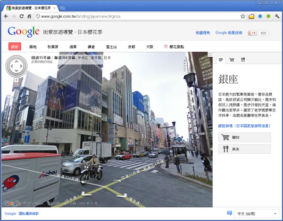This screenshot has height=221, width=283.
Task: Open the 地圖視角 map view link
Action: click(x=203, y=33)
